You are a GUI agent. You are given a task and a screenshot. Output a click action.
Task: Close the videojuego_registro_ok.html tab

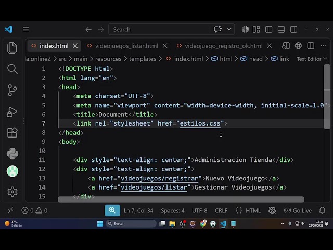[x=270, y=46]
